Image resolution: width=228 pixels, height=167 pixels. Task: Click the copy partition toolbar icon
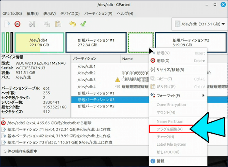click(47, 24)
